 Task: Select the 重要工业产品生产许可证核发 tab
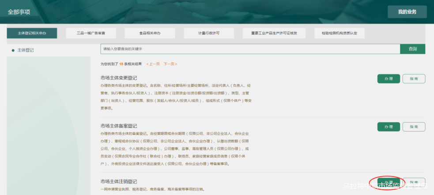click(274, 33)
